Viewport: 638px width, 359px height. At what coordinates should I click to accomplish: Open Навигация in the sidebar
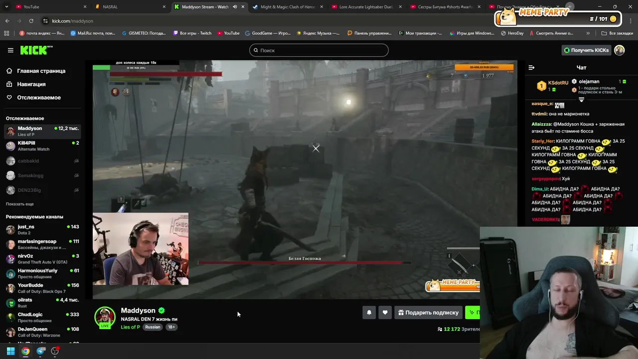[x=31, y=84]
